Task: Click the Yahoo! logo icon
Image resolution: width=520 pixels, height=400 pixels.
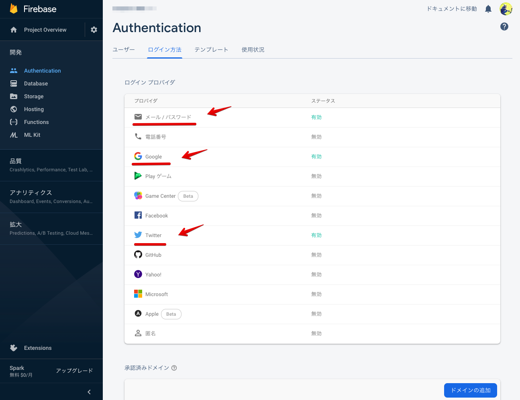Action: click(138, 274)
